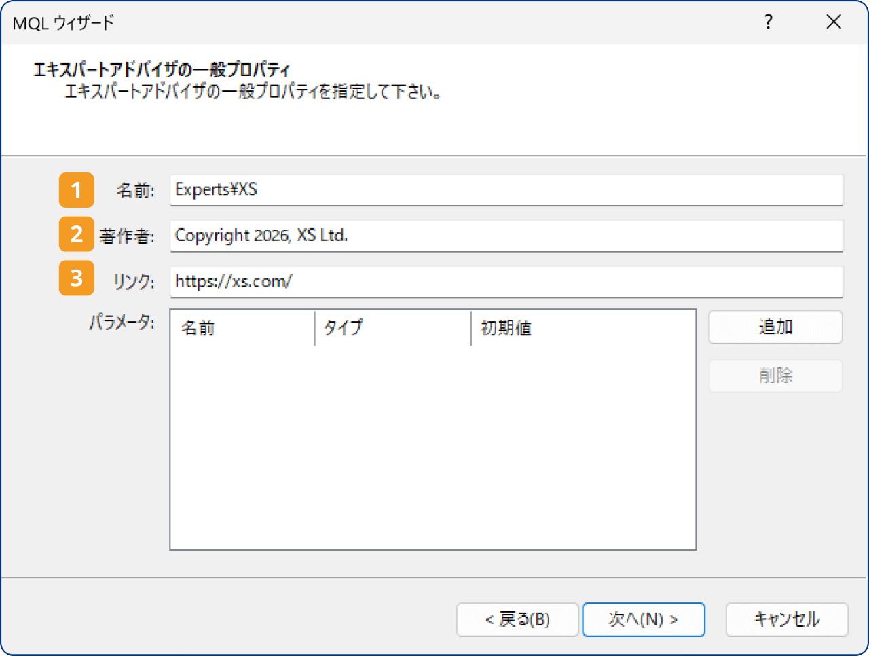Click the help question mark icon

click(x=768, y=22)
